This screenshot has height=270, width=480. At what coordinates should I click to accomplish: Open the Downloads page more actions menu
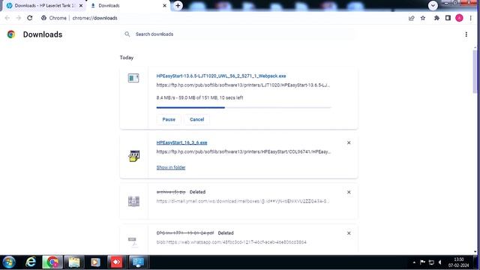tap(466, 34)
